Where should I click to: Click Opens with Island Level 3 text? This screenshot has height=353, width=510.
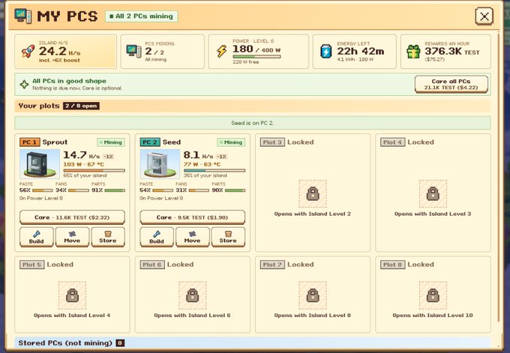(x=433, y=214)
